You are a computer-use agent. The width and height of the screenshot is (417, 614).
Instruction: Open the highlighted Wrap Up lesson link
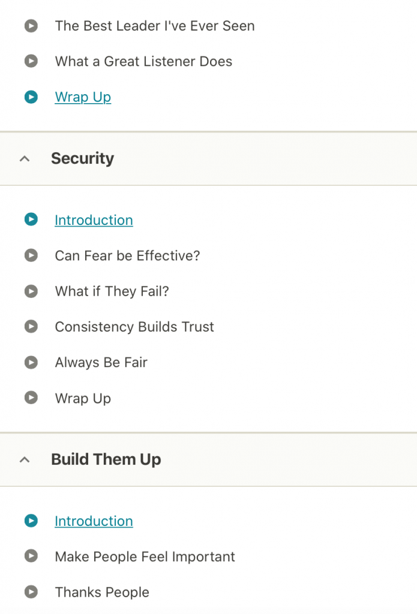[x=83, y=97]
